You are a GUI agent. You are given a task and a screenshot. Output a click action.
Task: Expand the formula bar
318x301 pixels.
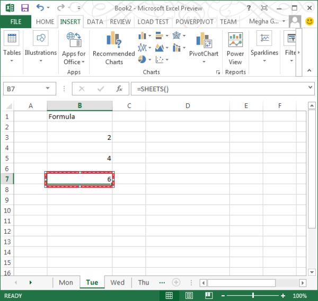pos(310,87)
